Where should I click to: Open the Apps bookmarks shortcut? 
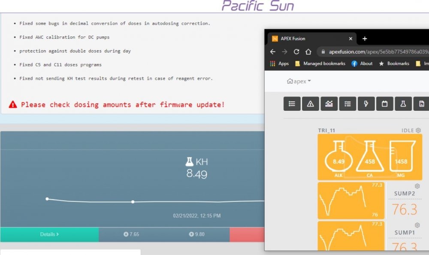(279, 64)
